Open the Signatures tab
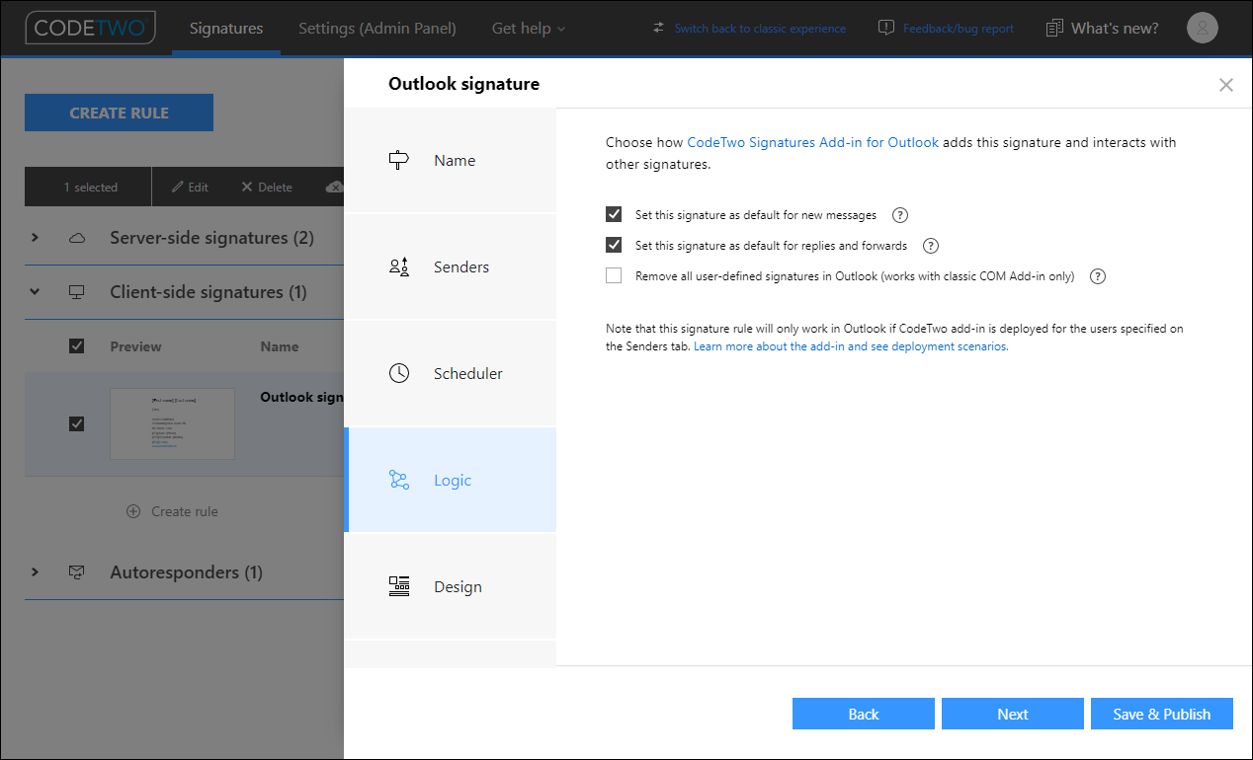This screenshot has width=1253, height=760. pyautogui.click(x=226, y=28)
